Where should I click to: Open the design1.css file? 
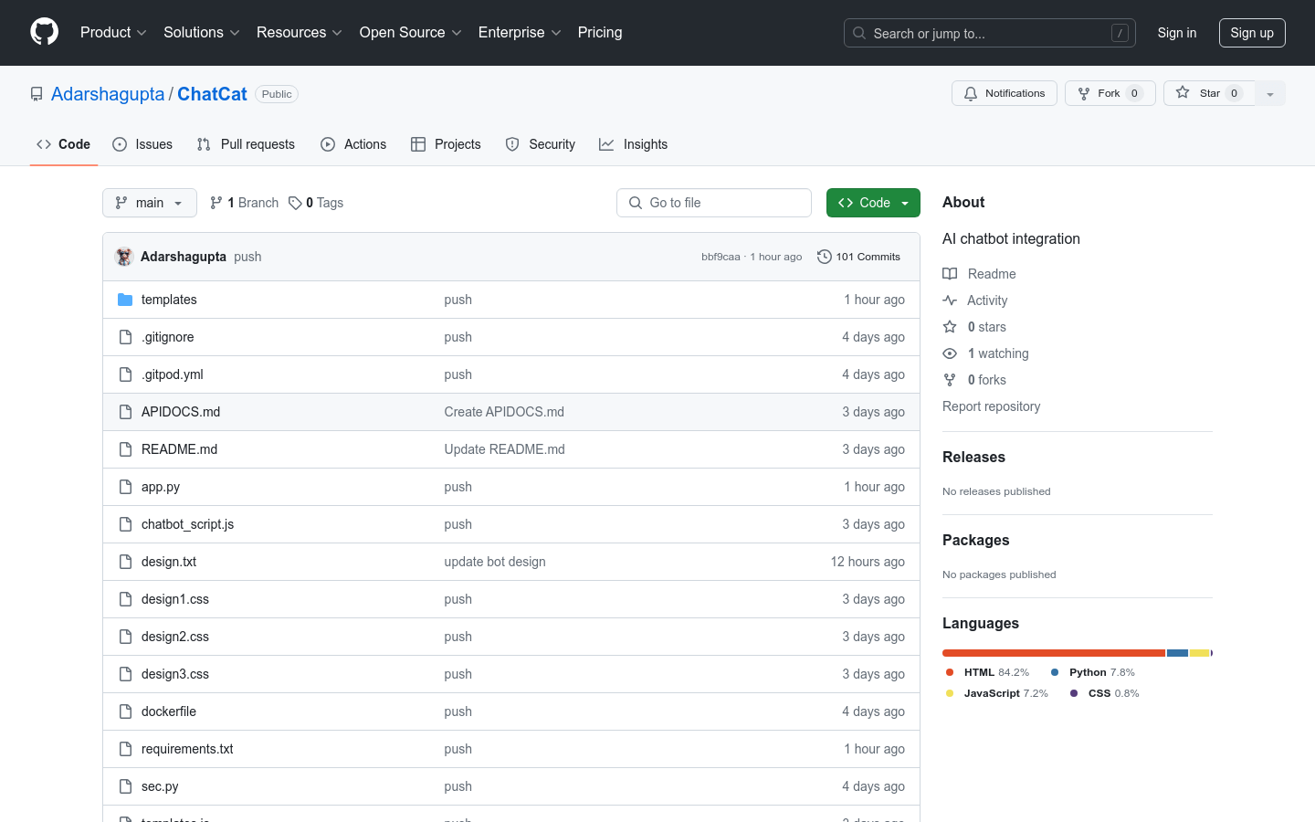click(x=175, y=599)
